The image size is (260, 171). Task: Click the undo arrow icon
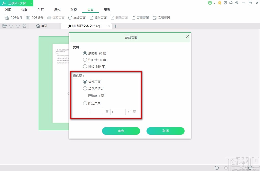click(x=11, y=26)
